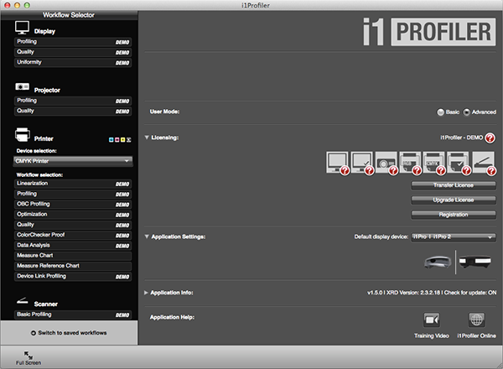503x369 pixels.
Task: Open the Display Uniformity workflow
Action: (73, 63)
